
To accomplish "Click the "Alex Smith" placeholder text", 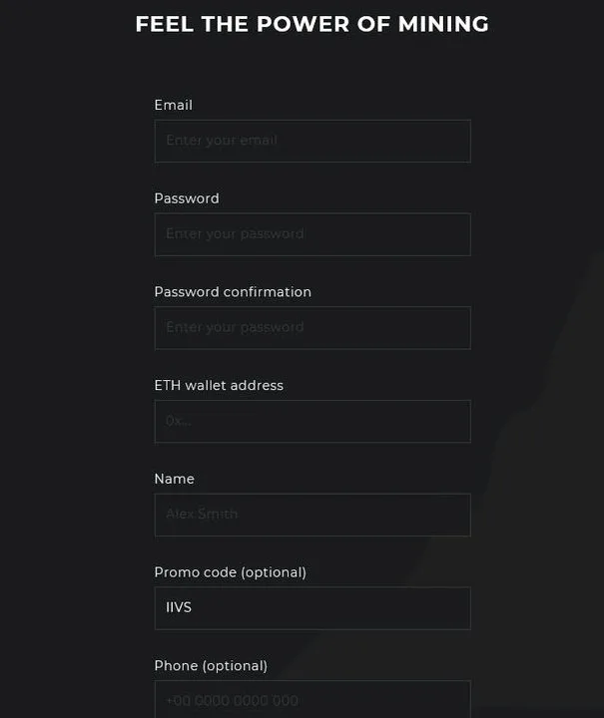I will pyautogui.click(x=202, y=515).
